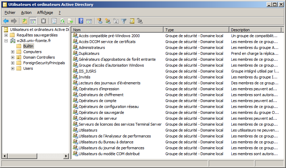
Task: Open the Action menu
Action: tap(26, 12)
